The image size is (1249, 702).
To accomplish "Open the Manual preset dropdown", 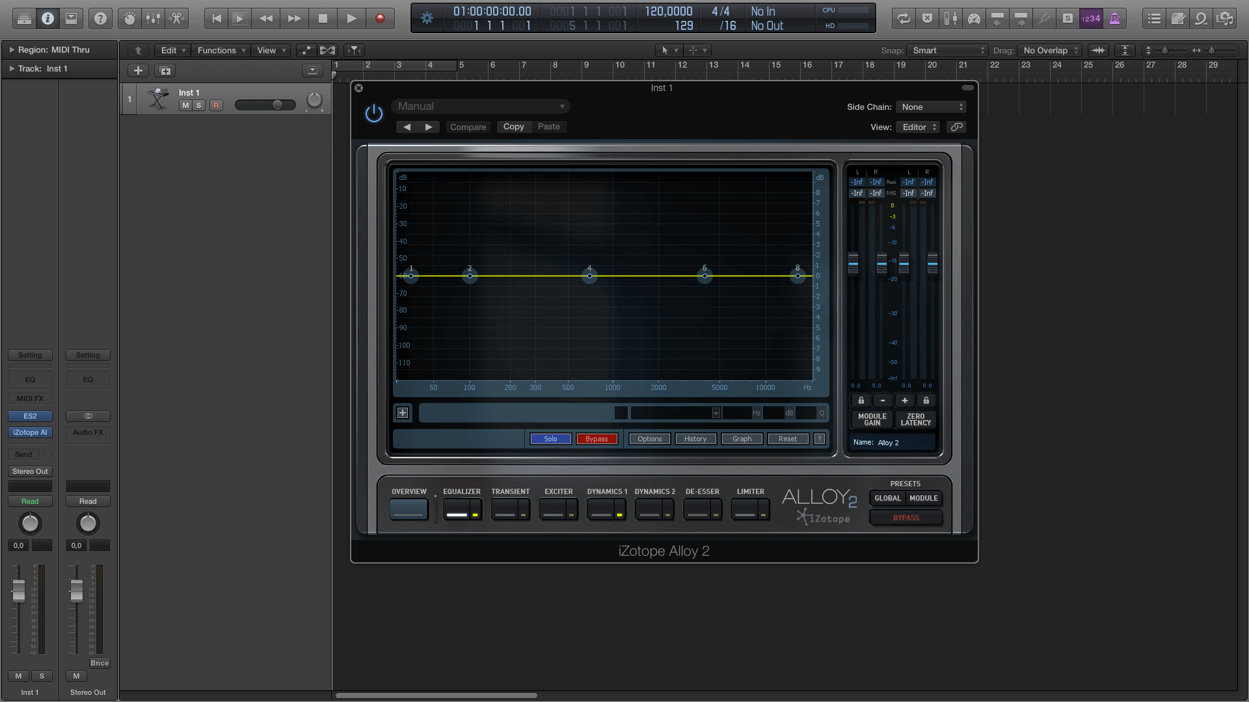I will [x=481, y=107].
